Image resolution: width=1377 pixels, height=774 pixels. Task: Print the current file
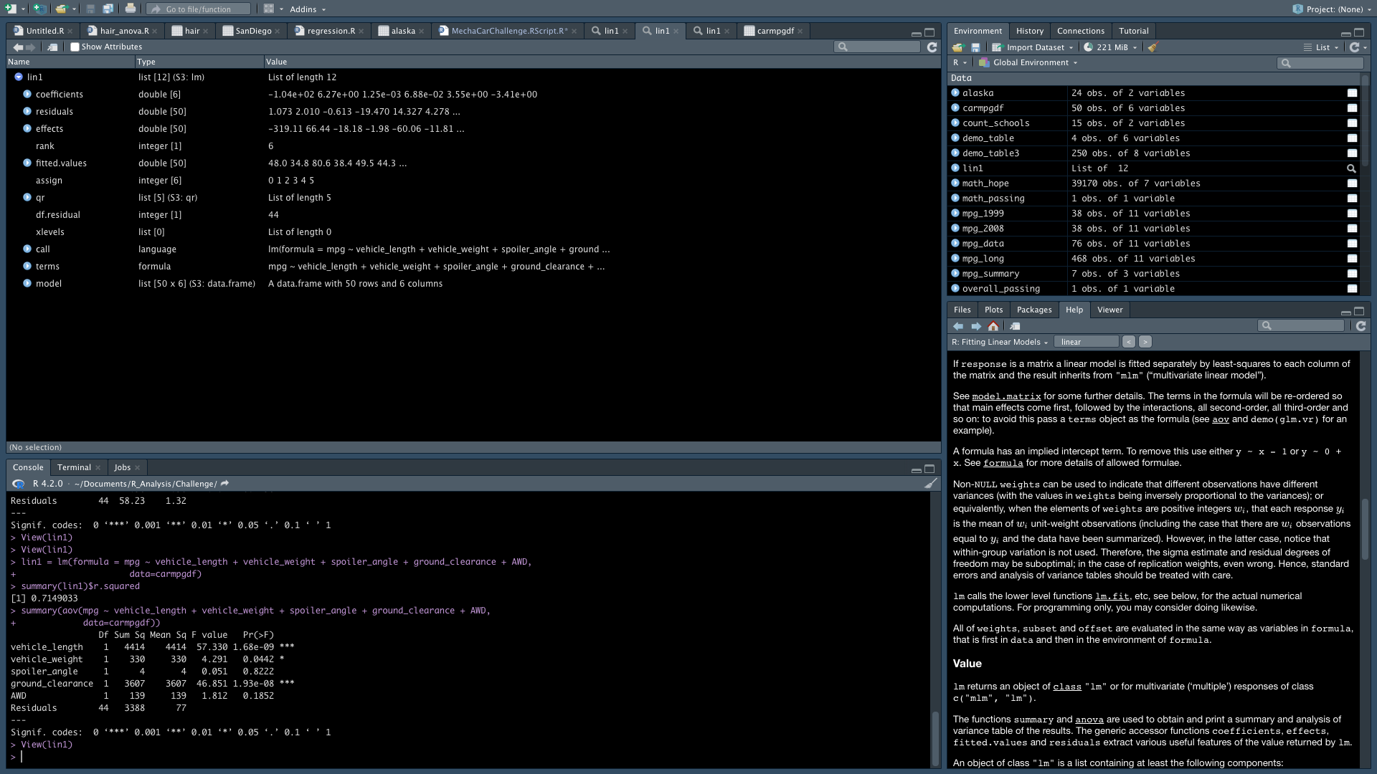click(131, 9)
